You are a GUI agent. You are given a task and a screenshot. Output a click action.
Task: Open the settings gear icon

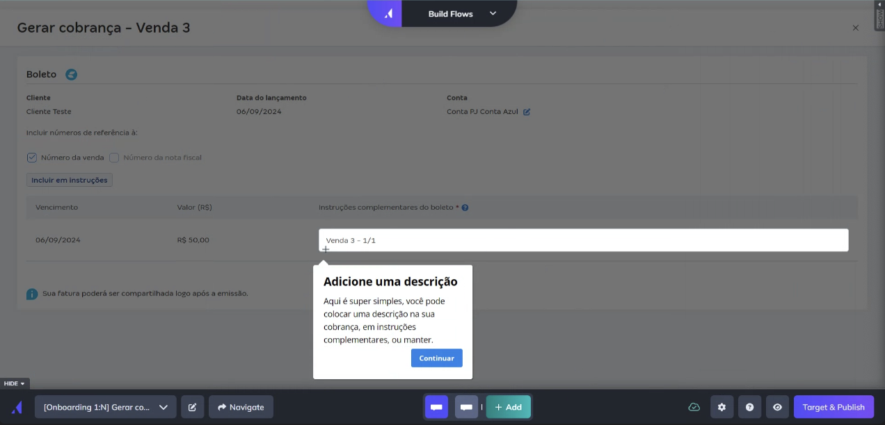coord(721,407)
